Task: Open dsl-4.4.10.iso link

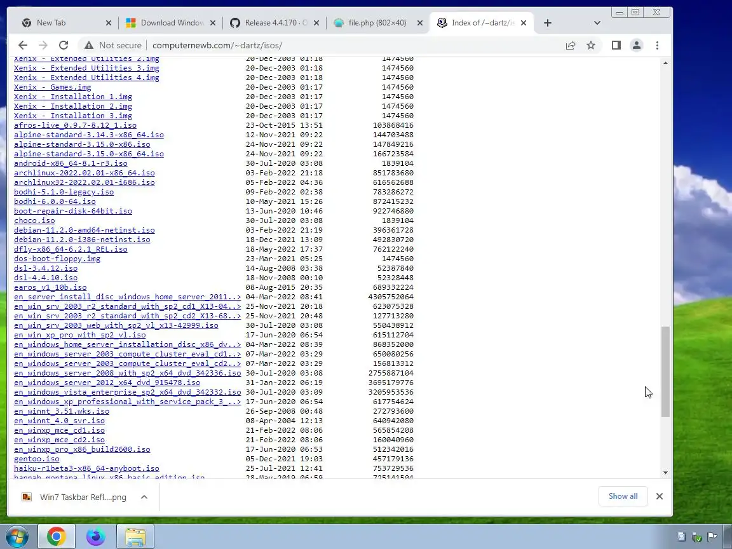Action: pyautogui.click(x=46, y=278)
